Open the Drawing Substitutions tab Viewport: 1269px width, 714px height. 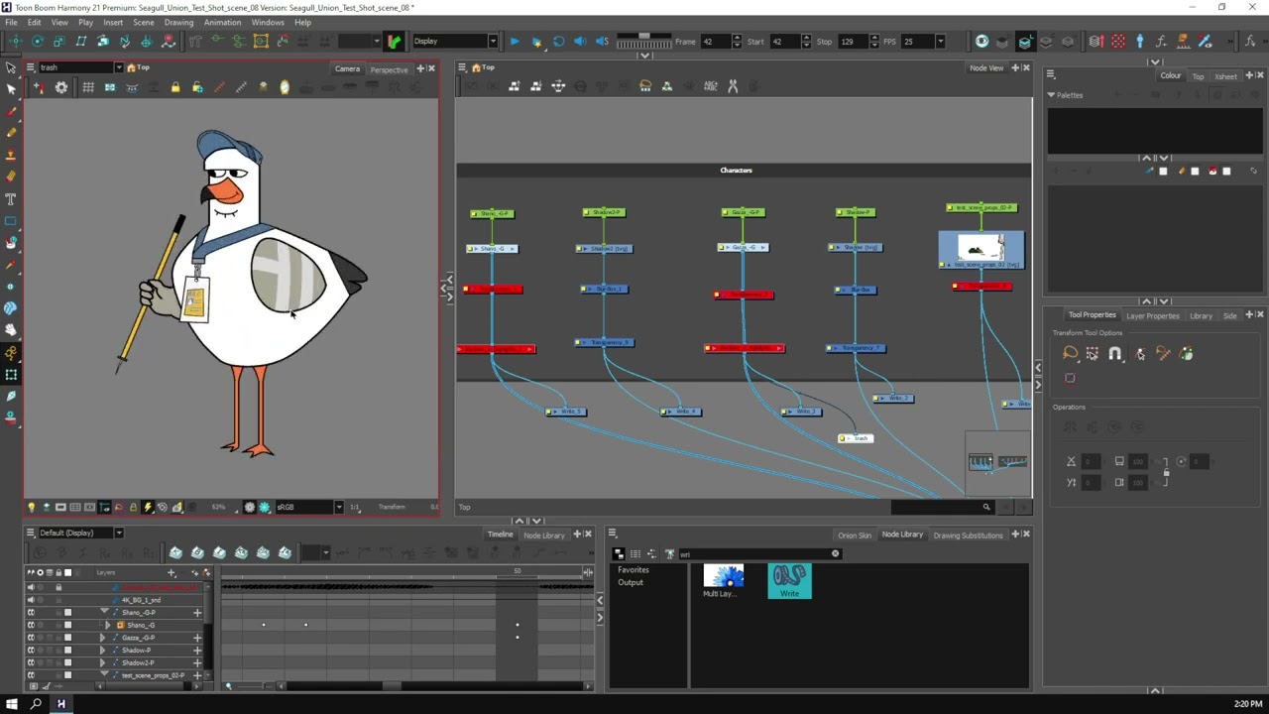968,535
